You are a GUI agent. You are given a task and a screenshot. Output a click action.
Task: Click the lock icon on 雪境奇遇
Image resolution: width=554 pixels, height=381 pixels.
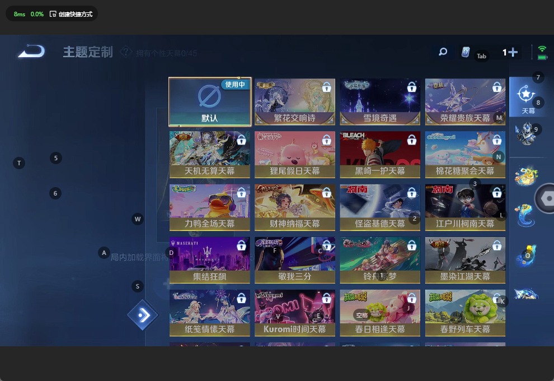(x=412, y=87)
